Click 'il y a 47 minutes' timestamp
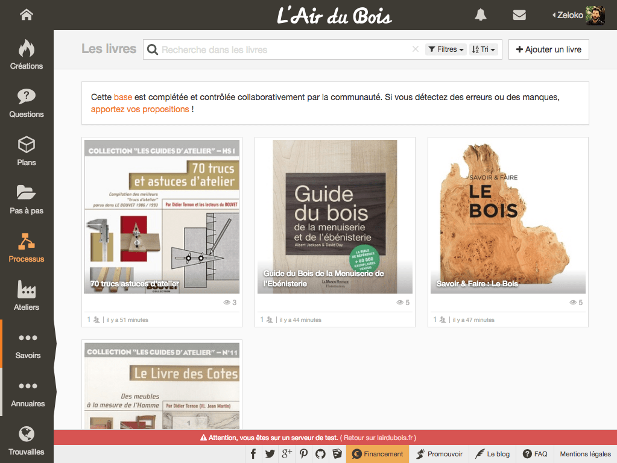 point(473,320)
